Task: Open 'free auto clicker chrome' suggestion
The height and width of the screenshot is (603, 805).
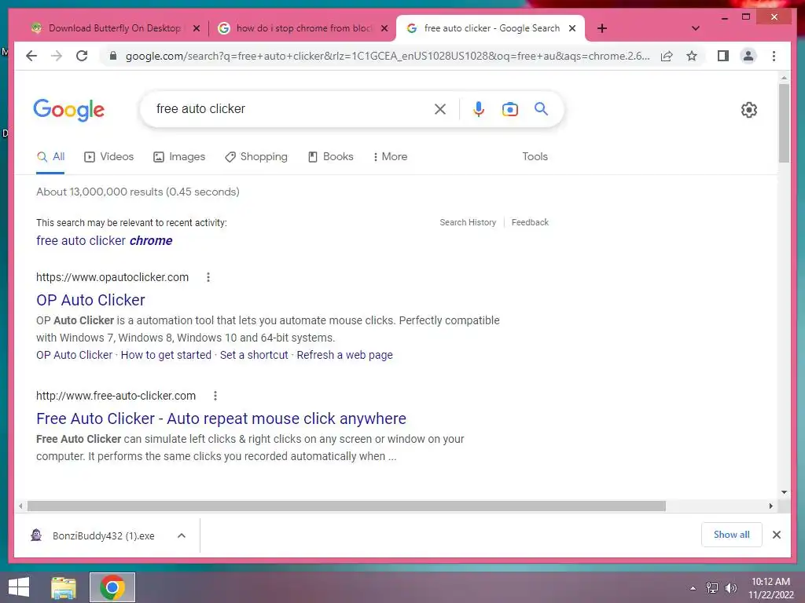Action: (105, 240)
